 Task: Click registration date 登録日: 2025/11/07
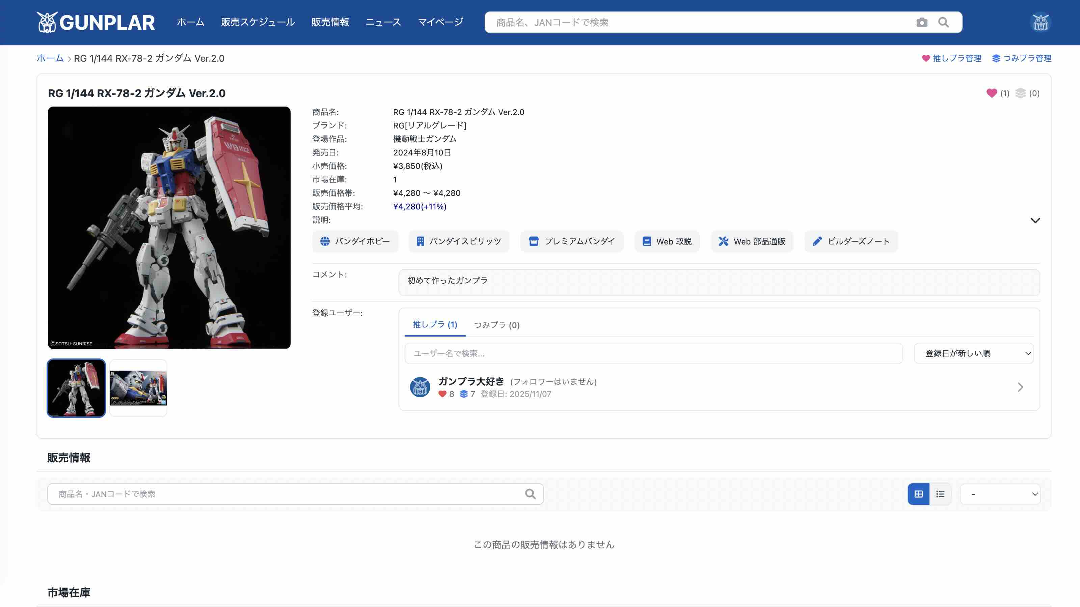coord(516,394)
